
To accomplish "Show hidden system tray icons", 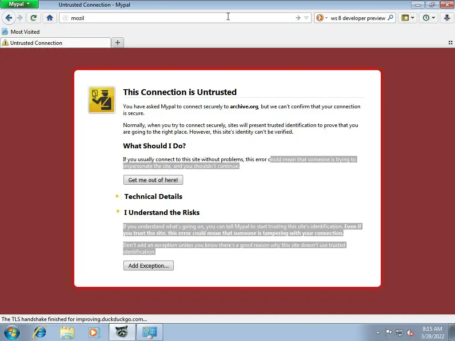I will point(378,333).
